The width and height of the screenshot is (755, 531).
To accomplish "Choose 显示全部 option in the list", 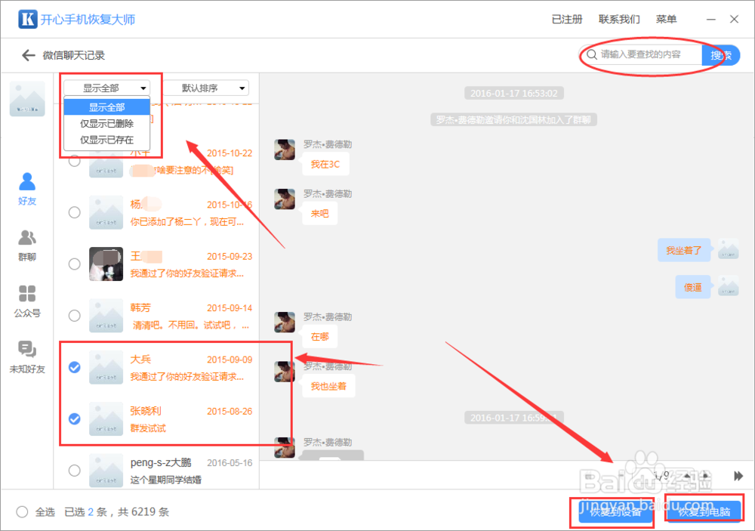I will pyautogui.click(x=107, y=107).
